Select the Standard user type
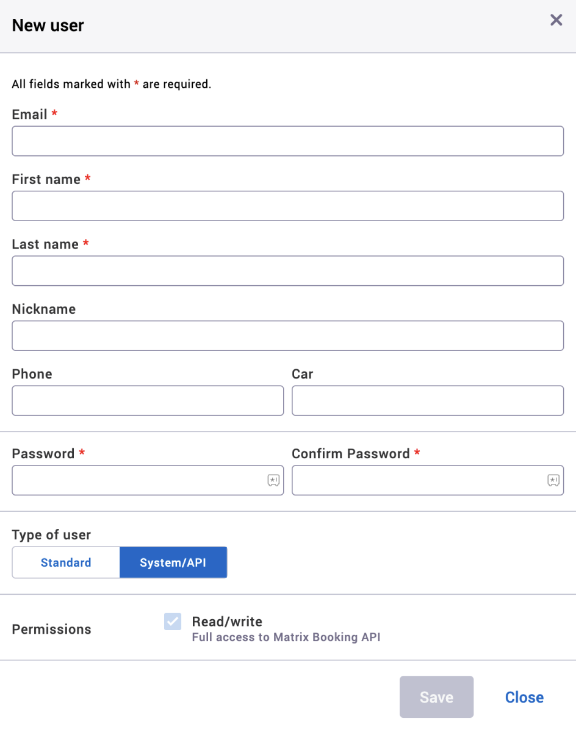This screenshot has height=730, width=576. [x=65, y=562]
